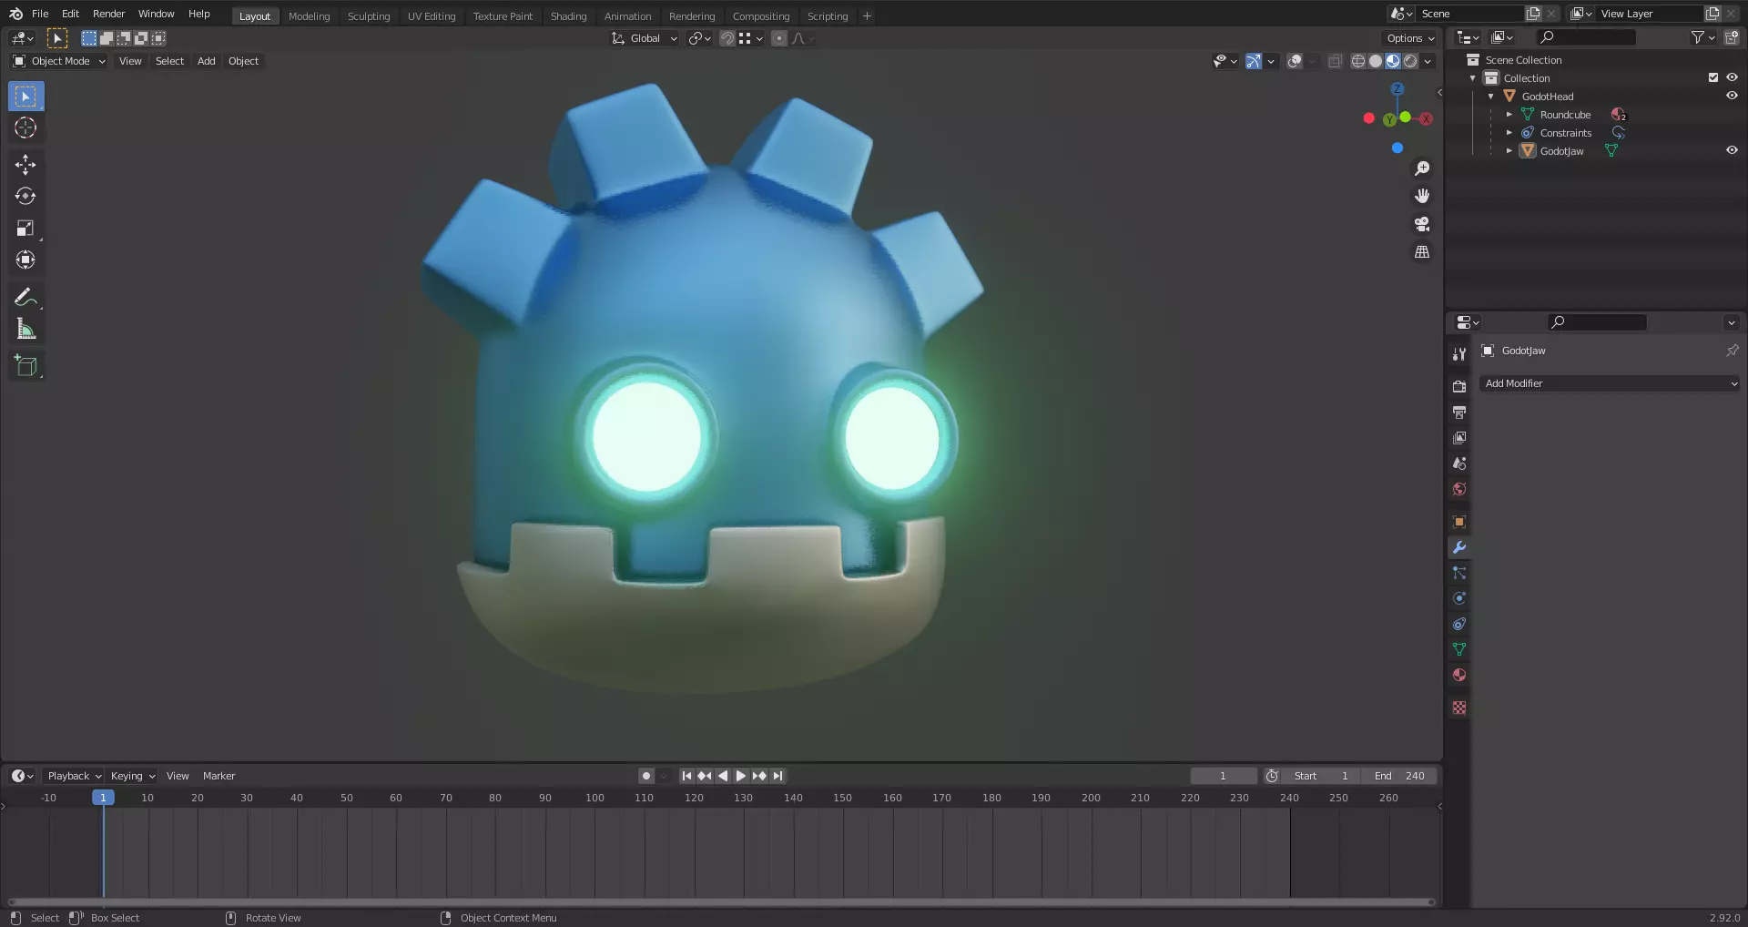Image resolution: width=1748 pixels, height=927 pixels.
Task: Click the viewport zoom magnifier icon
Action: click(x=1422, y=168)
